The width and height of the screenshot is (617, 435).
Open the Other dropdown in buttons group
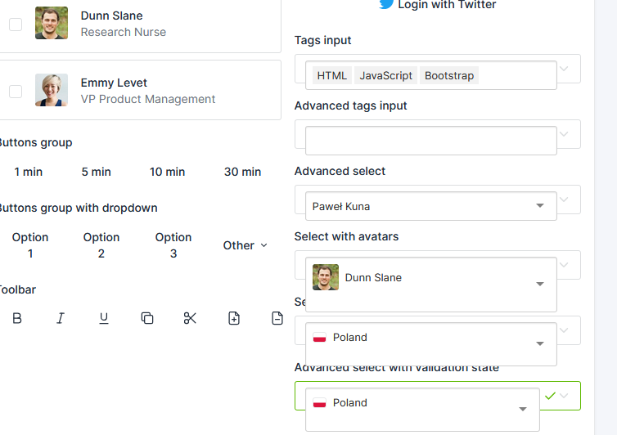(x=245, y=245)
